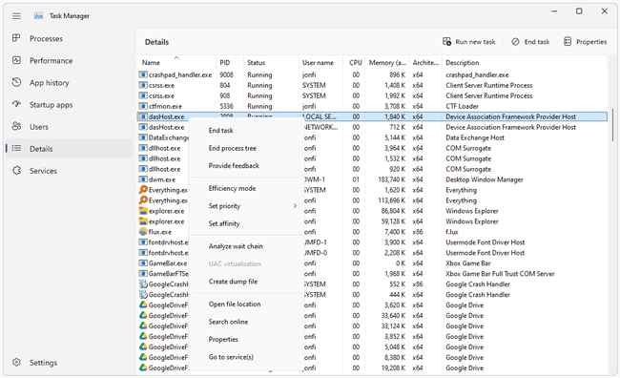Choose End process tree from context menu
Image resolution: width=620 pixels, height=378 pixels.
(x=247, y=148)
